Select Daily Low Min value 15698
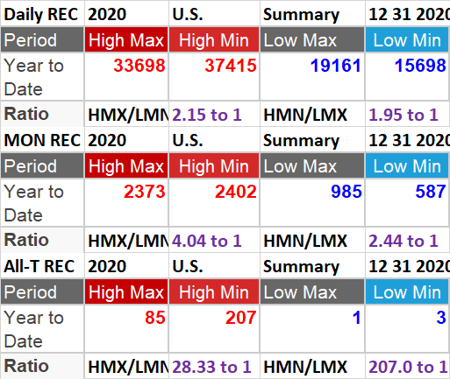 point(408,76)
